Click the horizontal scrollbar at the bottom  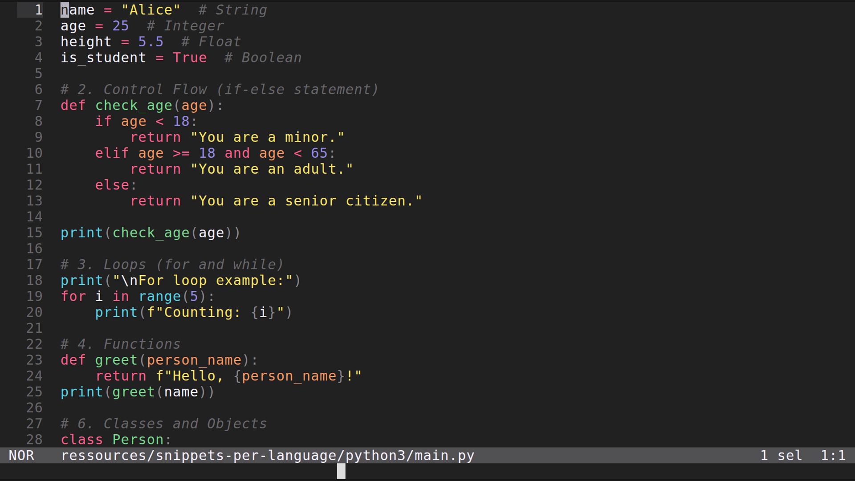click(x=341, y=471)
